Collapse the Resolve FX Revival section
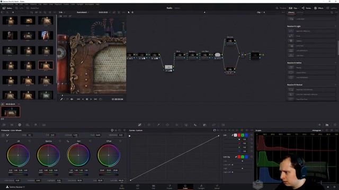This screenshot has width=339, height=190. coord(335,84)
